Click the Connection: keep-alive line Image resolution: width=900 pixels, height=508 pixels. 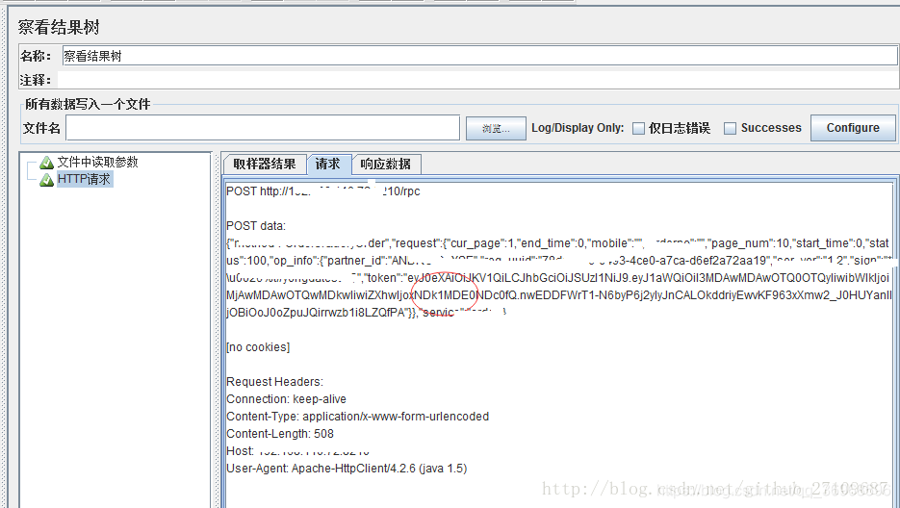pos(287,399)
